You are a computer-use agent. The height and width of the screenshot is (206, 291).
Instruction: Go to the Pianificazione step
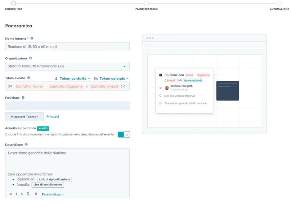(146, 3)
